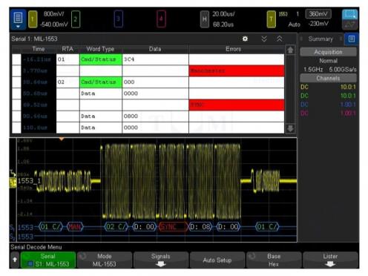Click the lister scroll down arrow
Viewport: 368px width, 276px height.
point(290,128)
